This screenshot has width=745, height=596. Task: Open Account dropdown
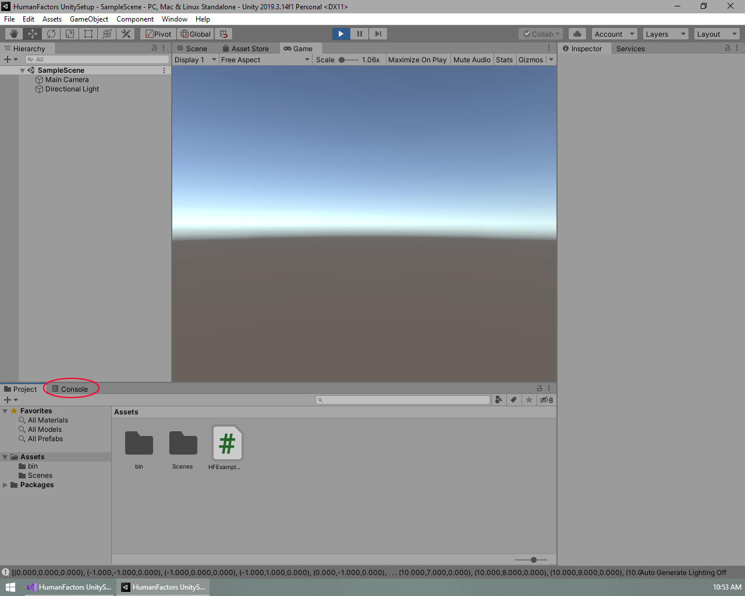coord(615,34)
